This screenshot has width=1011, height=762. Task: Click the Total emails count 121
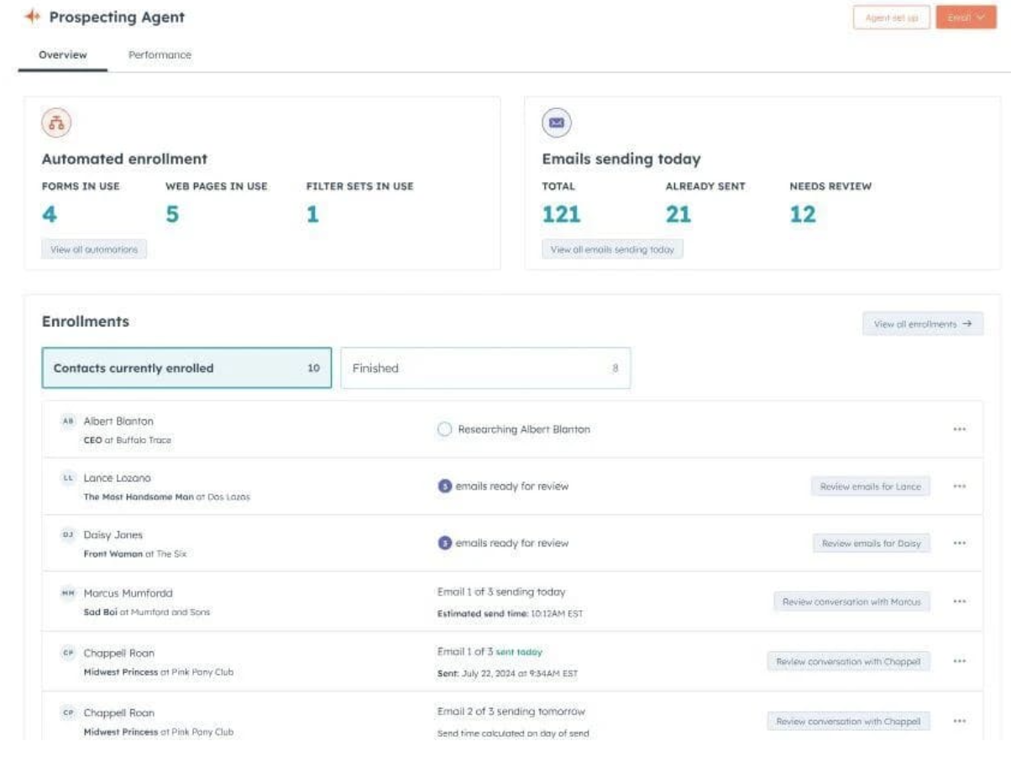pos(562,215)
